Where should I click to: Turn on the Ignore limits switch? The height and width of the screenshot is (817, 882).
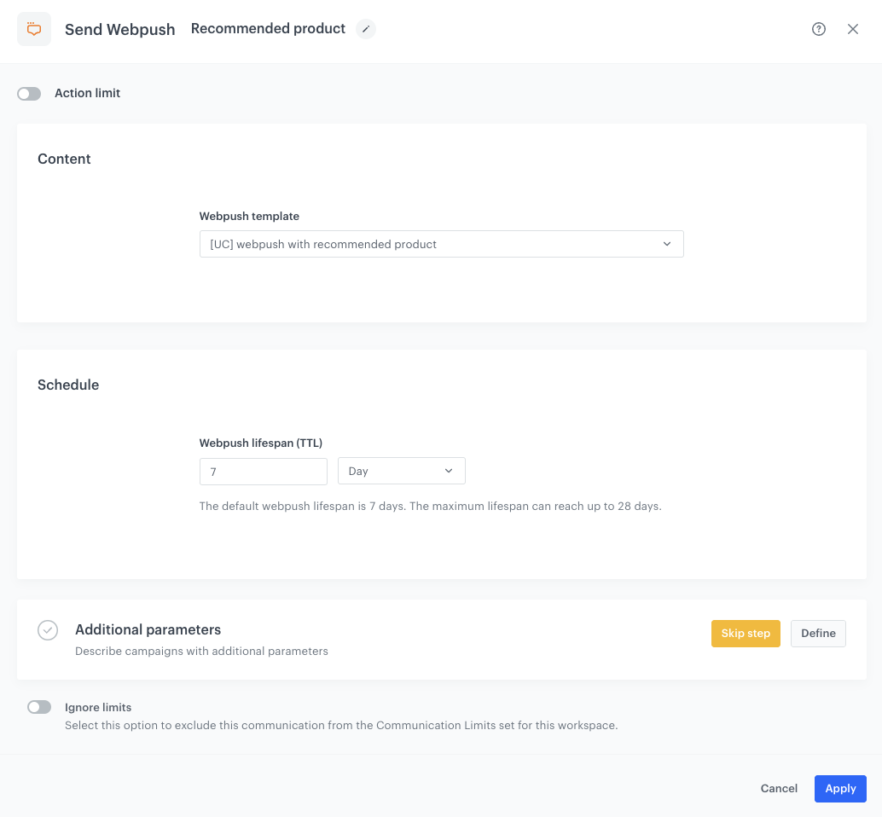39,707
